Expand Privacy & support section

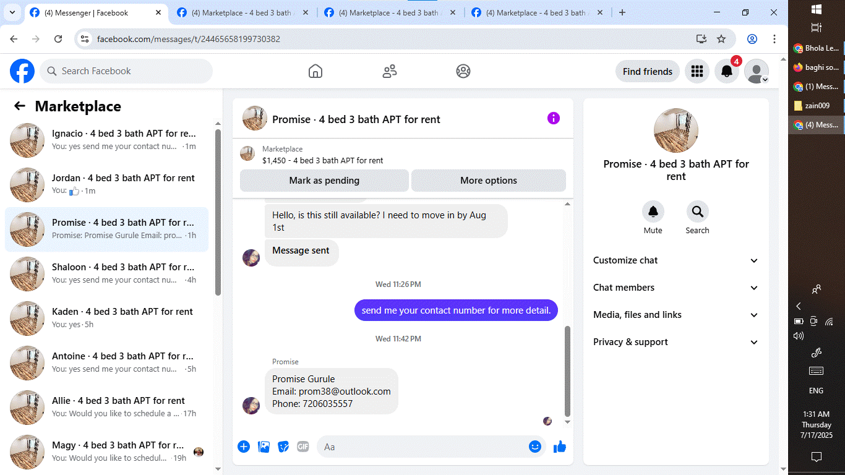(x=676, y=342)
